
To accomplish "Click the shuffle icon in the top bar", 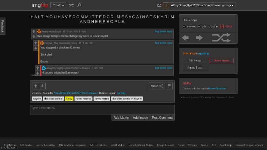I will click(71, 5).
